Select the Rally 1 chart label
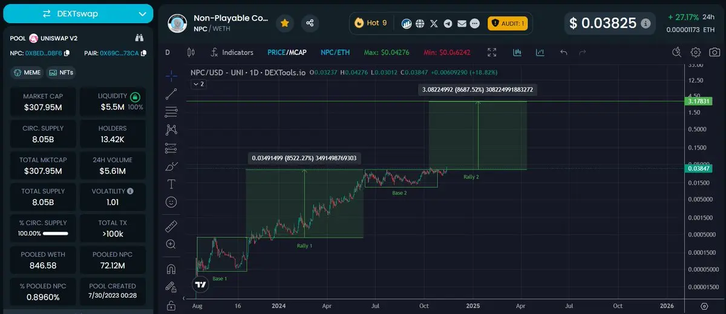This screenshot has width=726, height=314. (x=304, y=246)
